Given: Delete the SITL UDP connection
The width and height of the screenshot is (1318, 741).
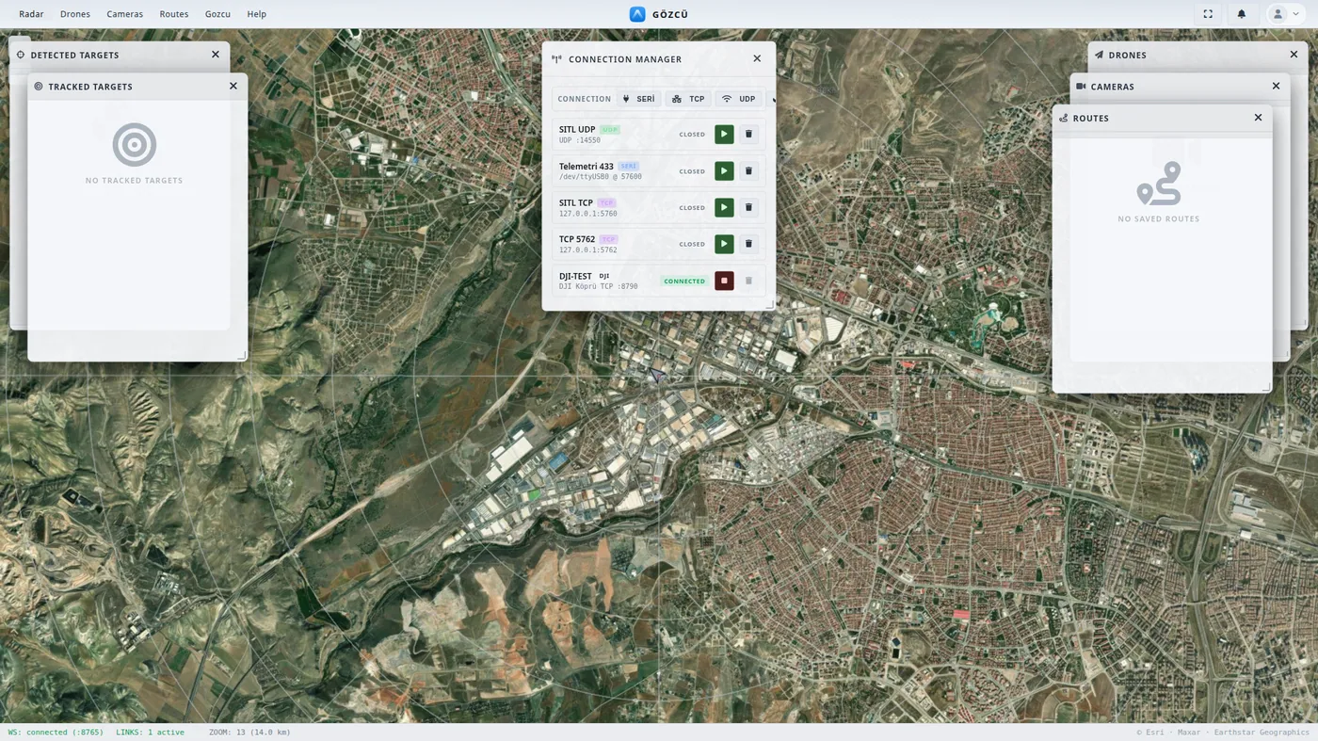Looking at the screenshot, I should (748, 134).
